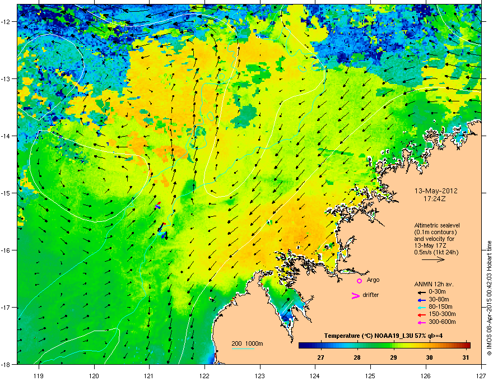Click the time label 17:24Z
Screen dimensions: 493x381
[435, 199]
